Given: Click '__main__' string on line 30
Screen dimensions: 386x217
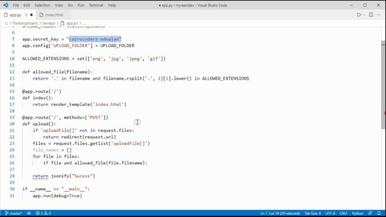Looking at the screenshot, I should (74, 189).
